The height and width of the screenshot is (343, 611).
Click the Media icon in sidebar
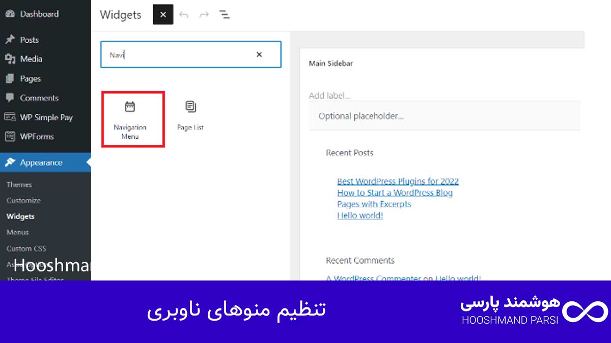coord(10,59)
